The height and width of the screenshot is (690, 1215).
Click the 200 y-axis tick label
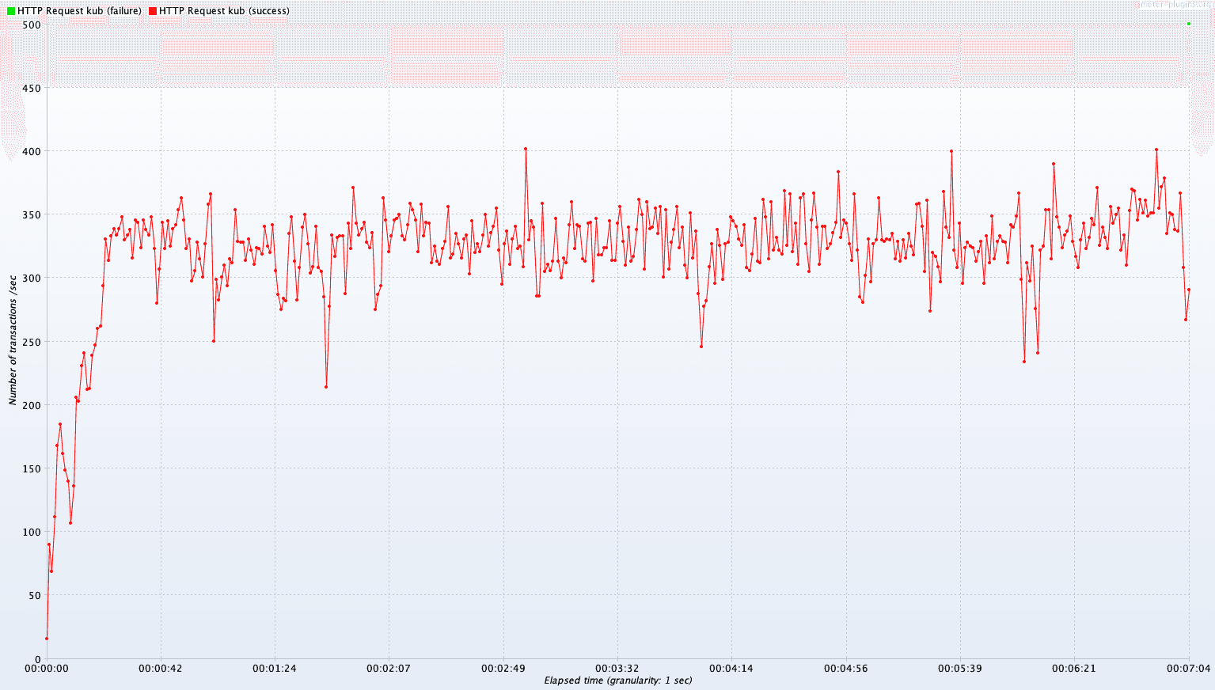tap(32, 405)
